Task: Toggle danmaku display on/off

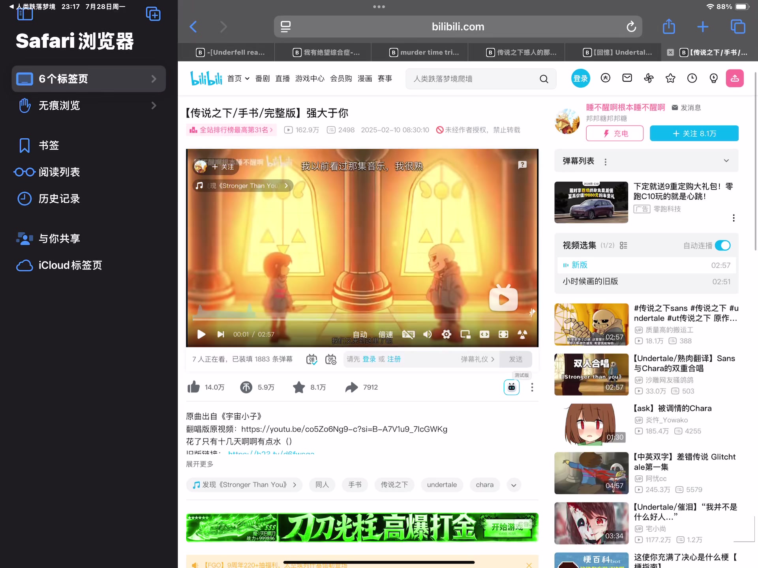Action: [x=311, y=359]
